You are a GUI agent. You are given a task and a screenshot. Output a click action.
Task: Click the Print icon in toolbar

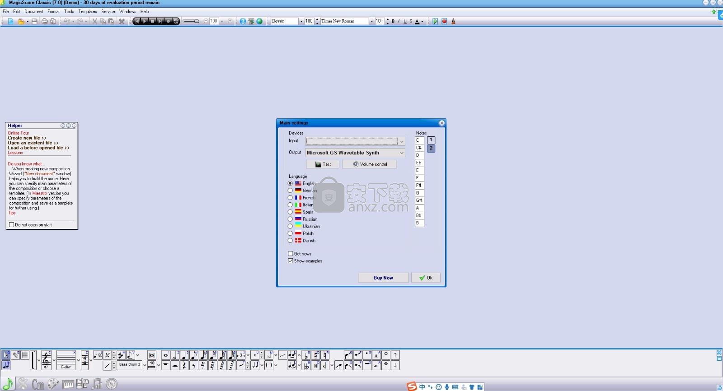click(45, 21)
